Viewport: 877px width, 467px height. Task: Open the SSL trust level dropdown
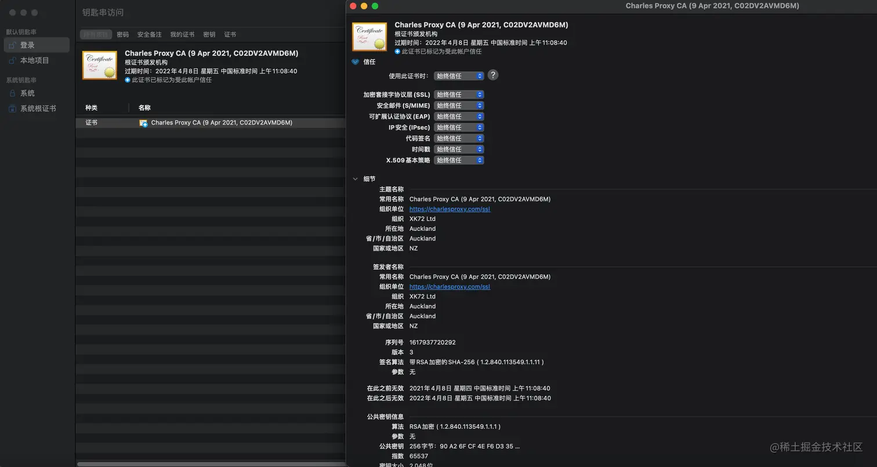point(458,94)
